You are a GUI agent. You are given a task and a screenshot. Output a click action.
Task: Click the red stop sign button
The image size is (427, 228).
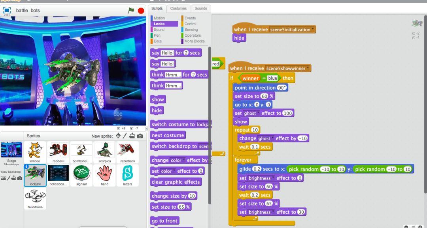tap(141, 11)
